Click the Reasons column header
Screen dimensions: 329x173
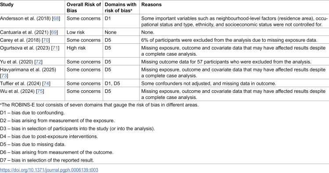tap(151, 4)
